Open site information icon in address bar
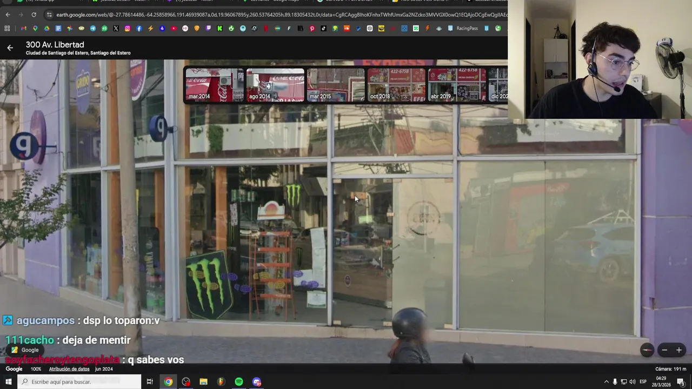Viewport: 692px width, 389px height. coord(49,15)
